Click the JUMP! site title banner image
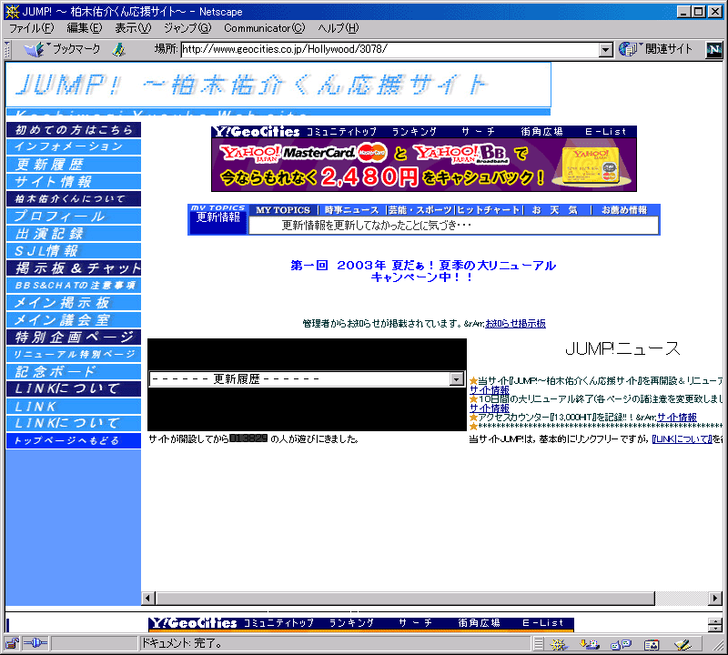Screen dimensions: 728x655 pos(278,85)
